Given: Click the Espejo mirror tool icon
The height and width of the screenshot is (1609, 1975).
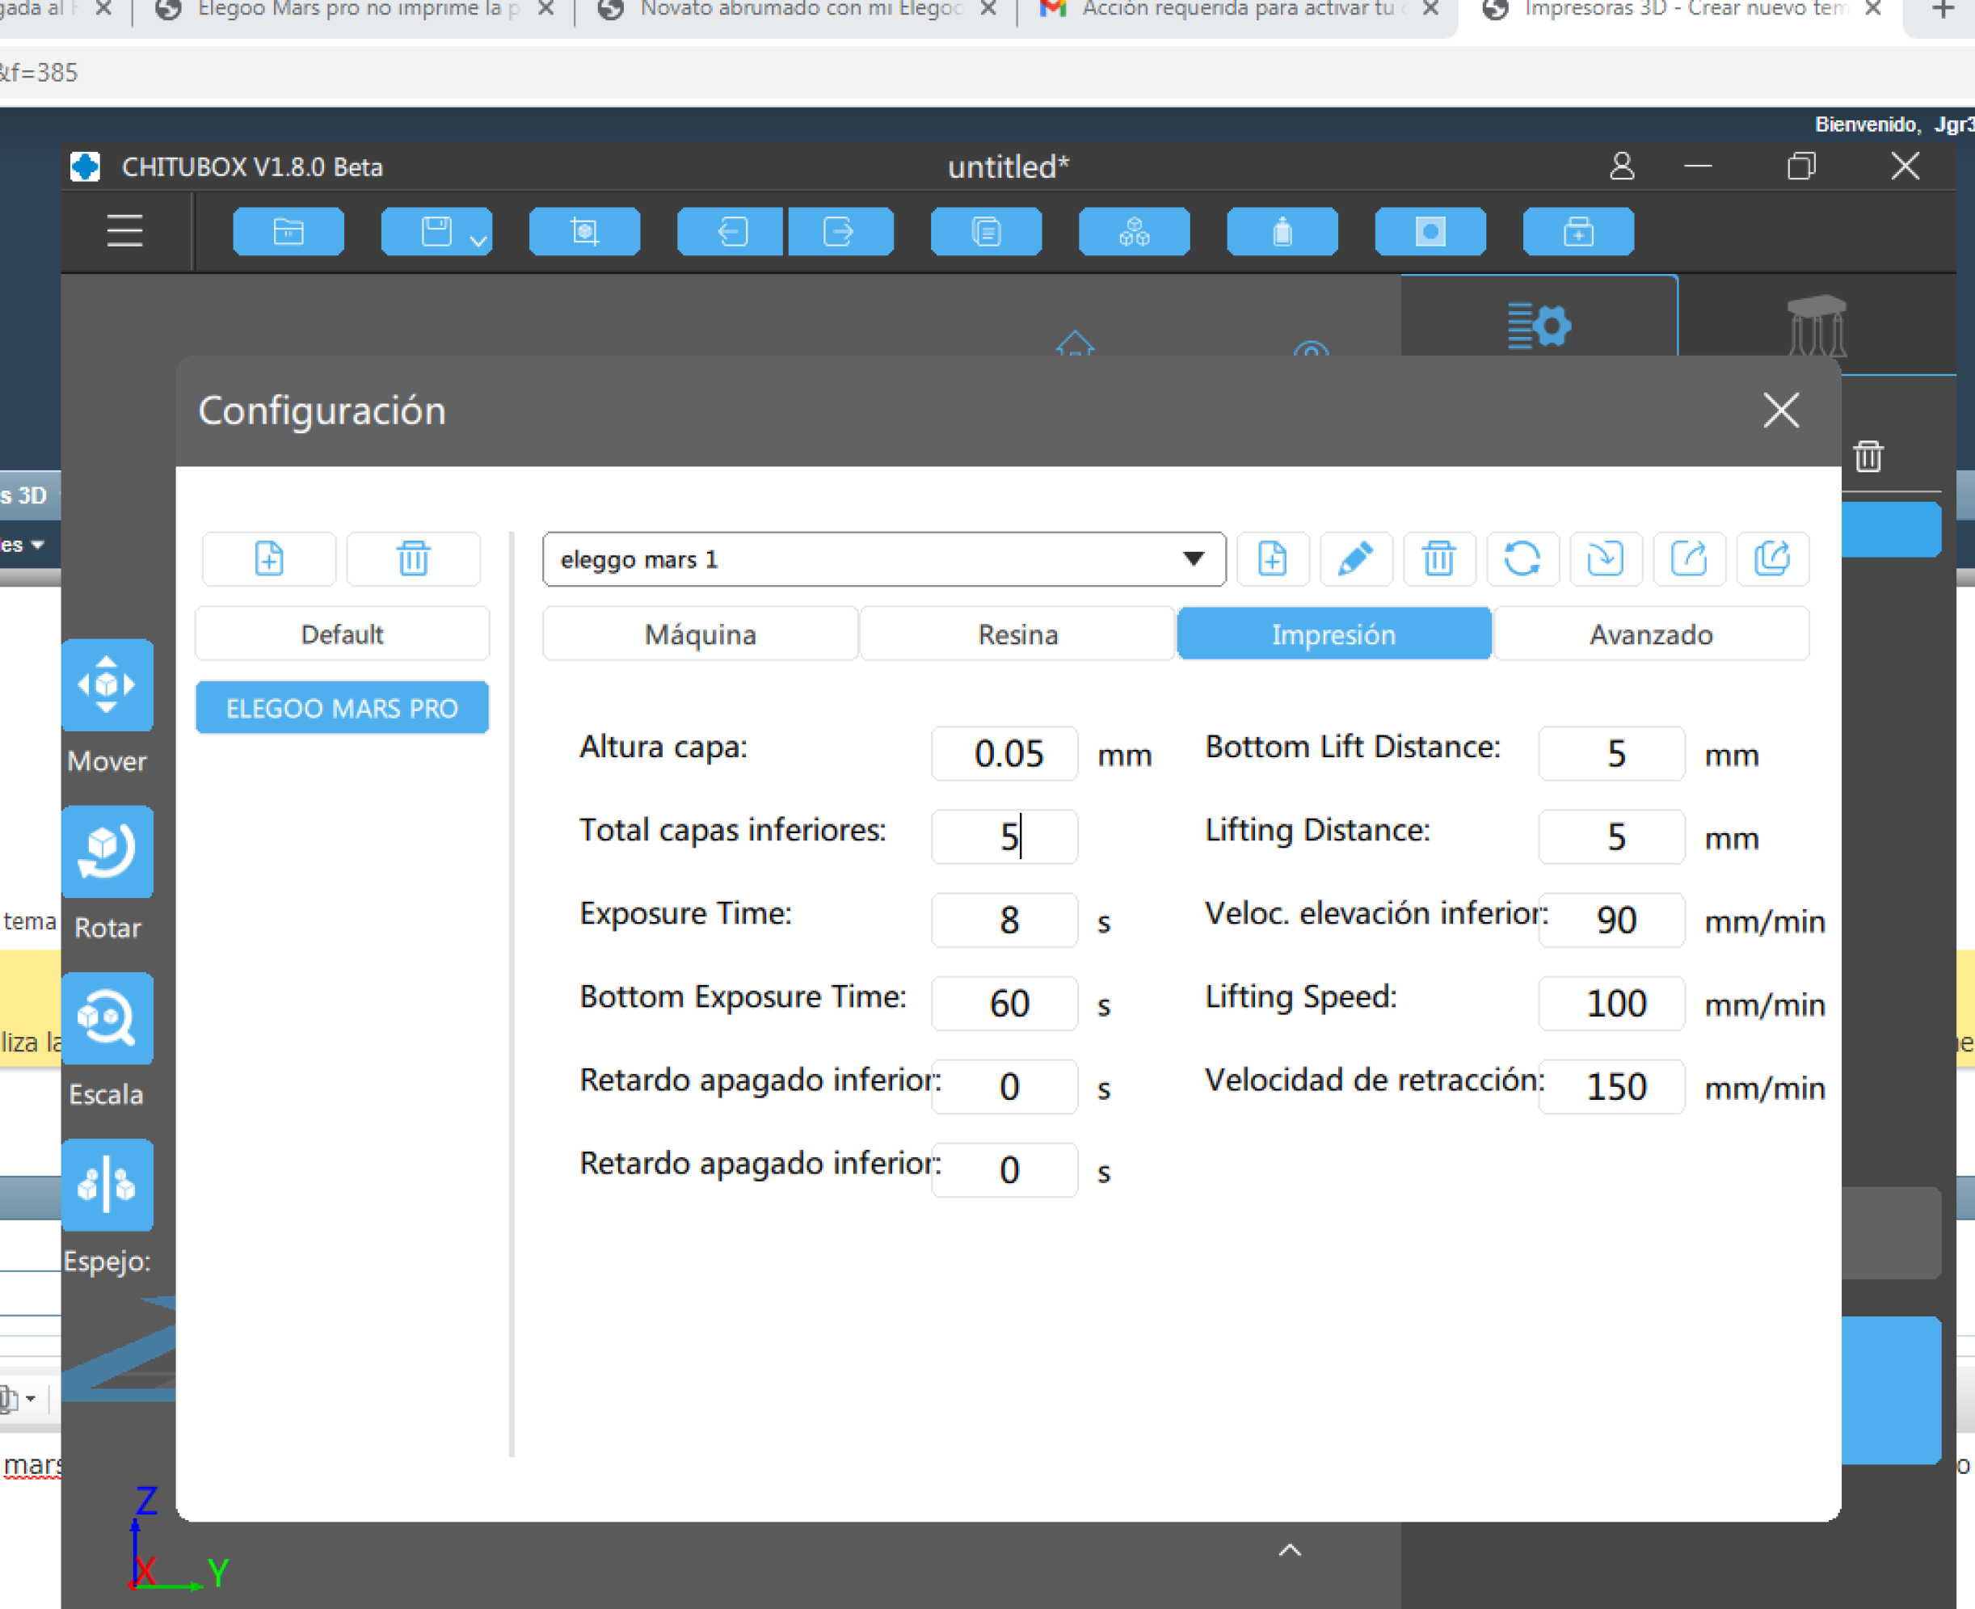Looking at the screenshot, I should pyautogui.click(x=107, y=1185).
